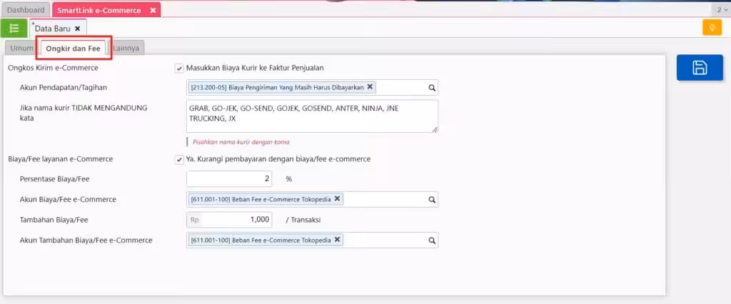Remove the Biaya Pengiriman account tag

pos(370,87)
